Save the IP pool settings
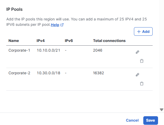The width and height of the screenshot is (164, 125). pos(150,120)
